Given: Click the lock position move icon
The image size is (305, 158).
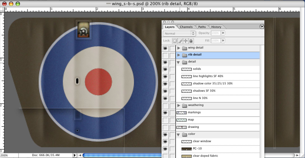Looking at the screenshot, I should pos(186,41).
